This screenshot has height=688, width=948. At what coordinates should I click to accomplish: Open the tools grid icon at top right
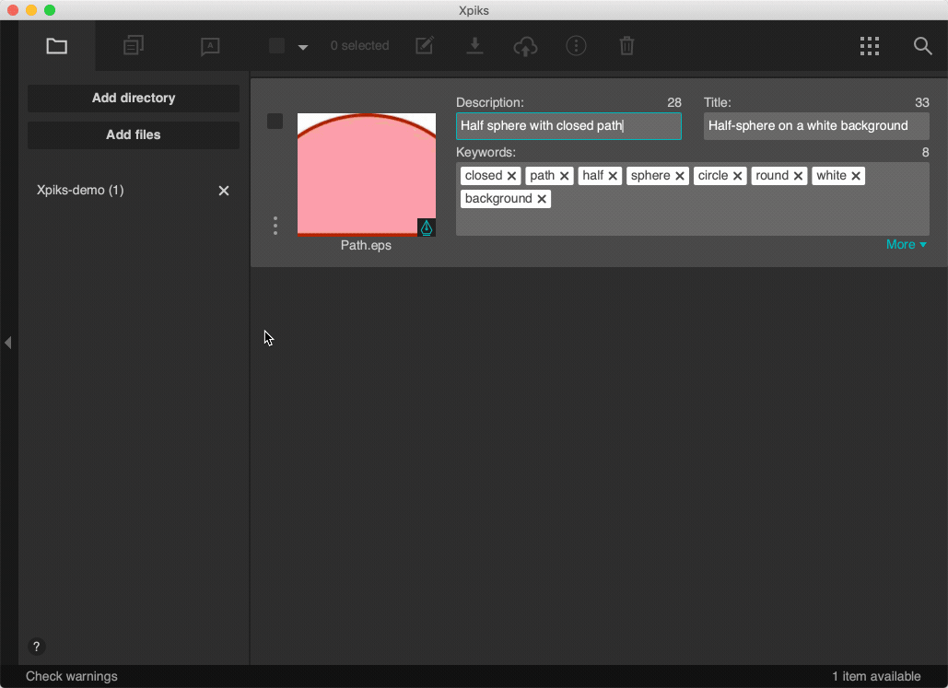click(x=869, y=45)
